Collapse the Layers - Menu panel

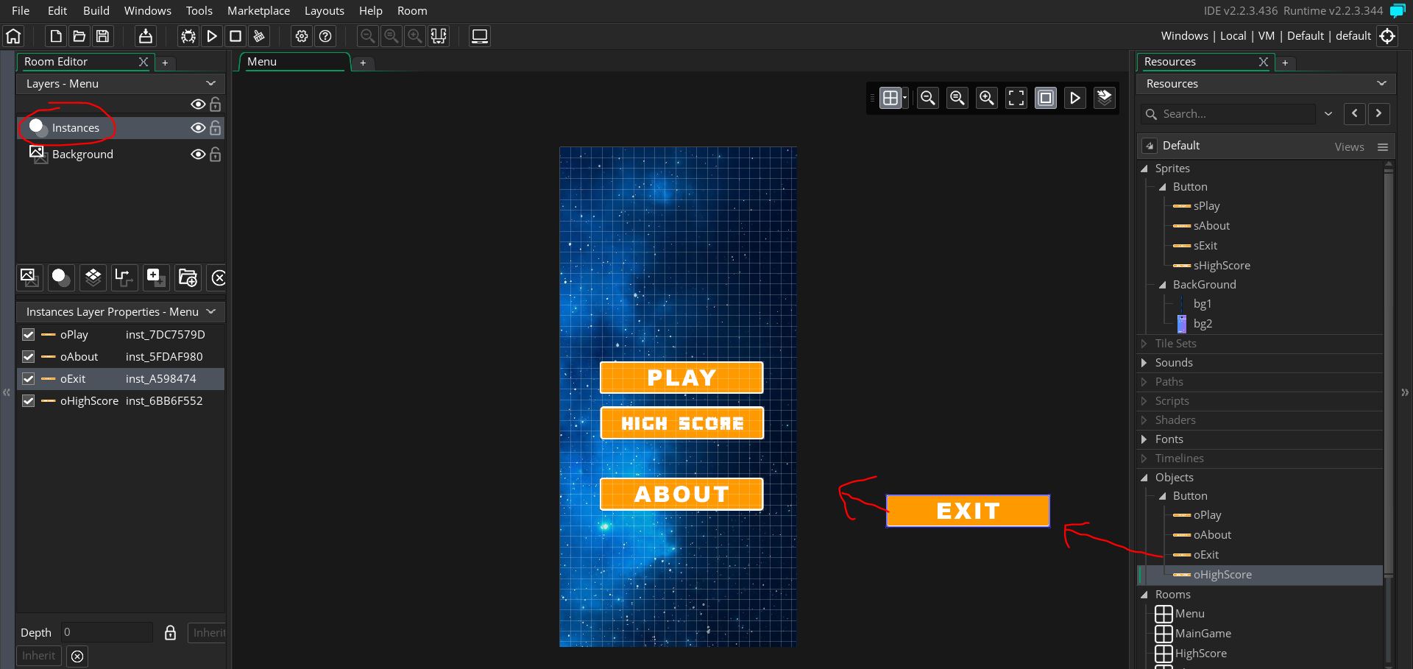pyautogui.click(x=211, y=83)
